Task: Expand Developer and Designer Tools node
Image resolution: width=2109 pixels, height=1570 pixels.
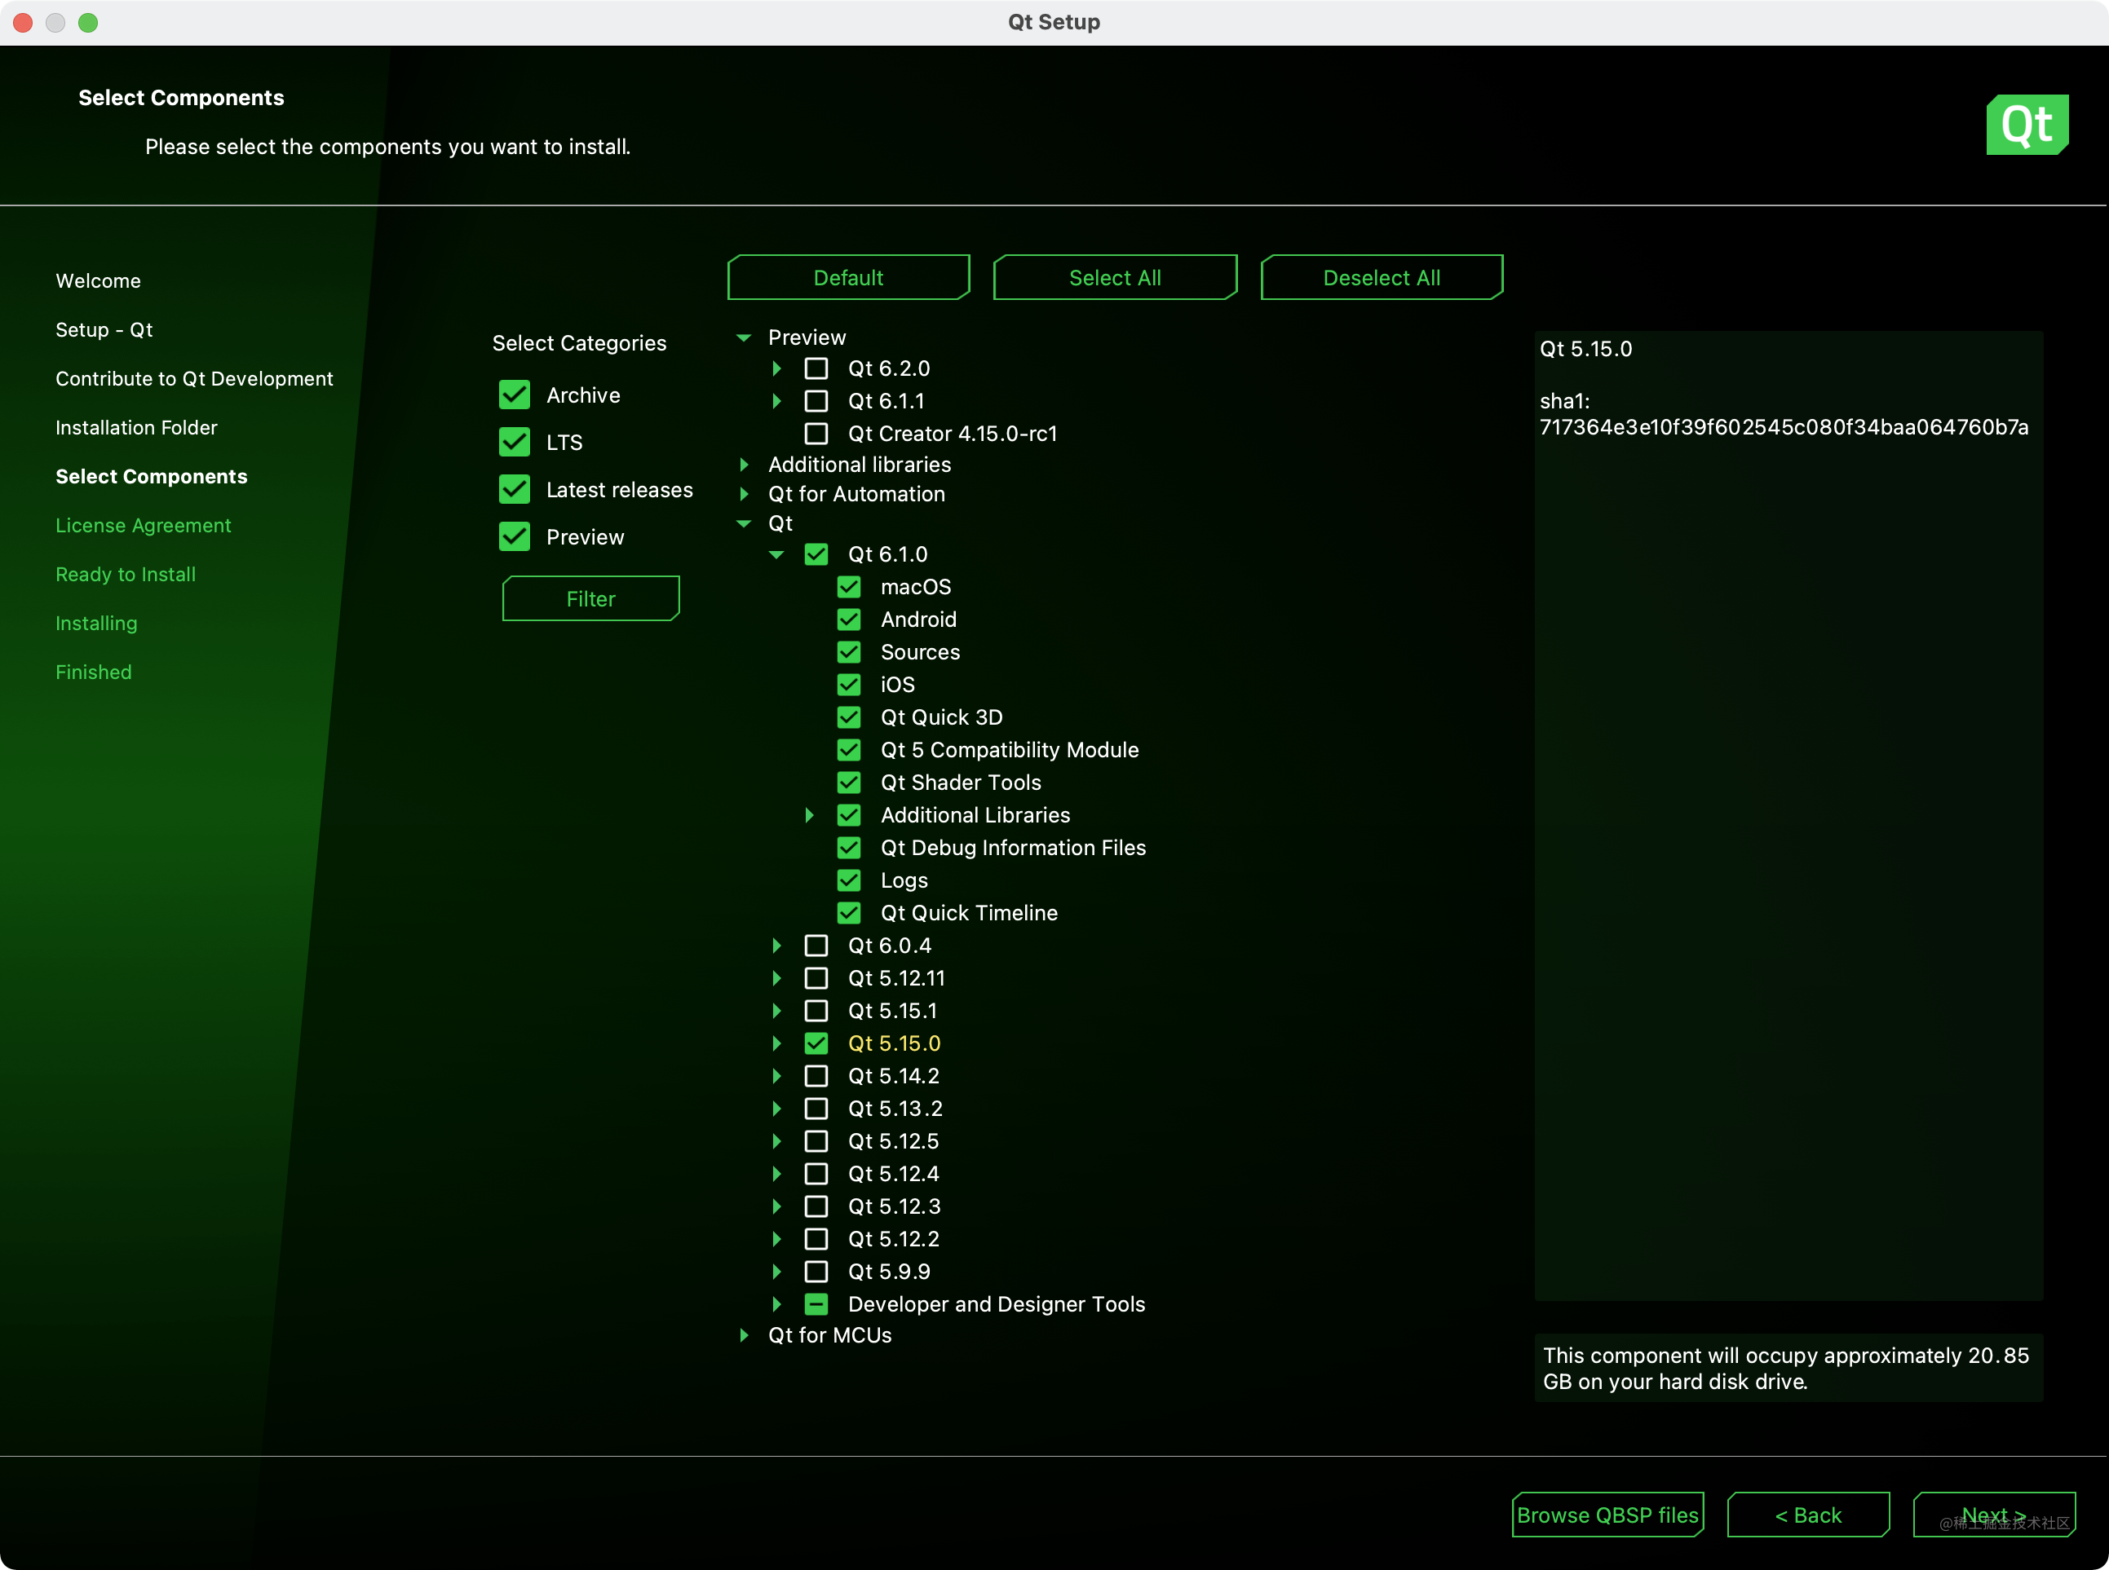Action: [x=777, y=1304]
